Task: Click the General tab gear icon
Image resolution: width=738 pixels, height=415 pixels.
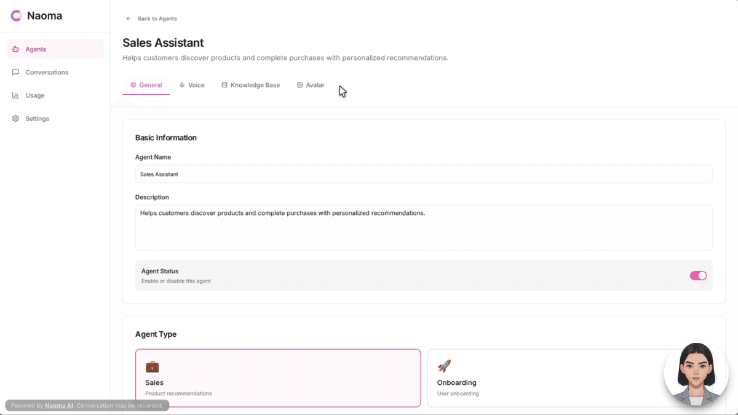Action: (133, 85)
